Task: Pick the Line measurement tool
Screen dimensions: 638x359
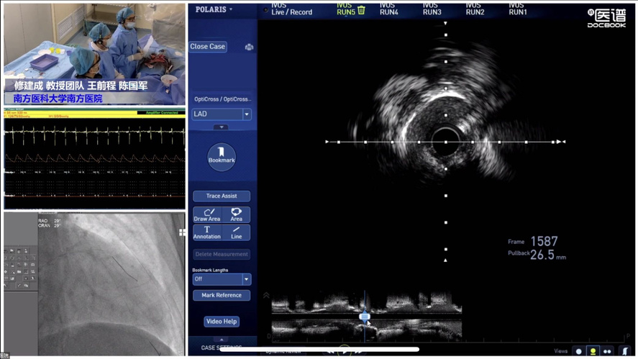Action: point(236,232)
